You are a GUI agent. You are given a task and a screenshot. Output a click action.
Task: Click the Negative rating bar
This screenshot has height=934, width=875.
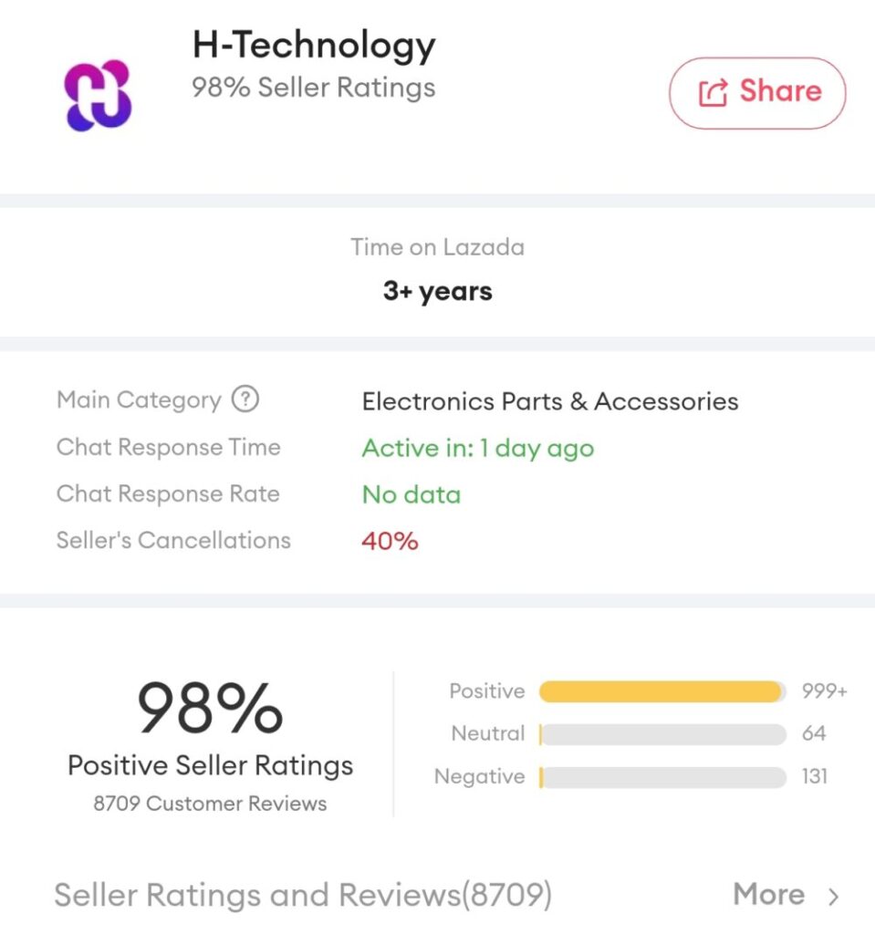click(x=662, y=777)
